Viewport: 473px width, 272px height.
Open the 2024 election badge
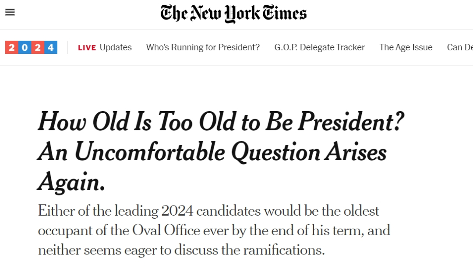click(x=32, y=47)
